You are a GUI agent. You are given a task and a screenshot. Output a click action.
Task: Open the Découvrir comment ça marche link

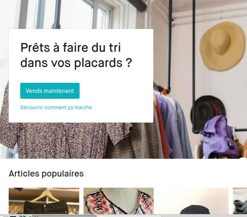pyautogui.click(x=56, y=108)
